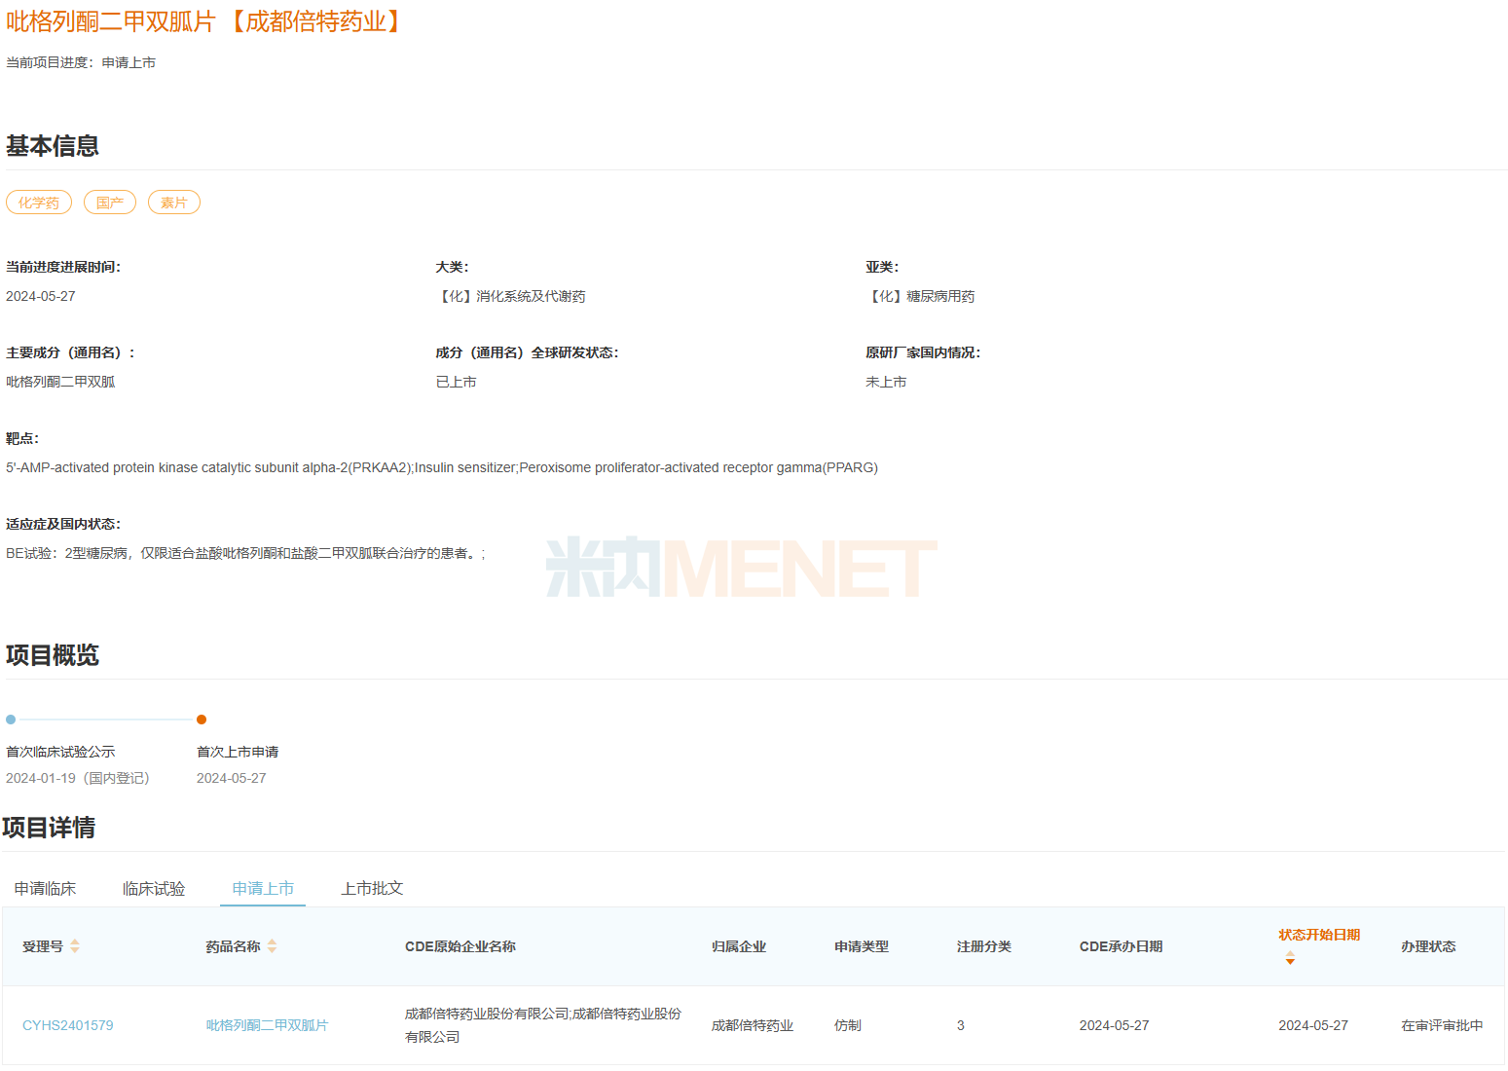The height and width of the screenshot is (1071, 1508).
Task: Click the 仿制 application type cell
Action: [x=848, y=1025]
